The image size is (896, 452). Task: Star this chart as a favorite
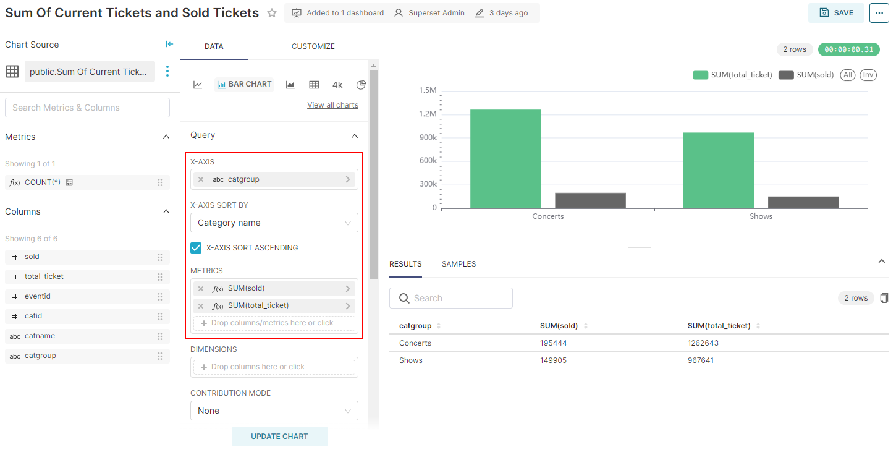click(272, 13)
